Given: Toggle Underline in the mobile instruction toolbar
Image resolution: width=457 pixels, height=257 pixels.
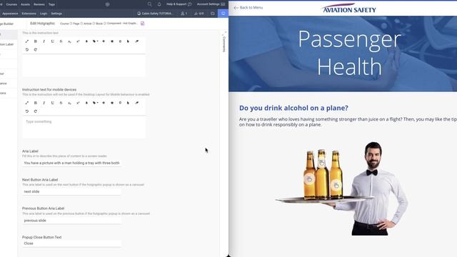Looking at the screenshot, I should click(x=52, y=103).
